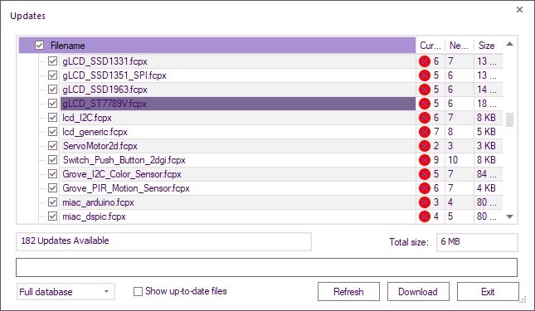The image size is (535, 311).
Task: Click the 182 Updates Available status field
Action: tap(163, 241)
